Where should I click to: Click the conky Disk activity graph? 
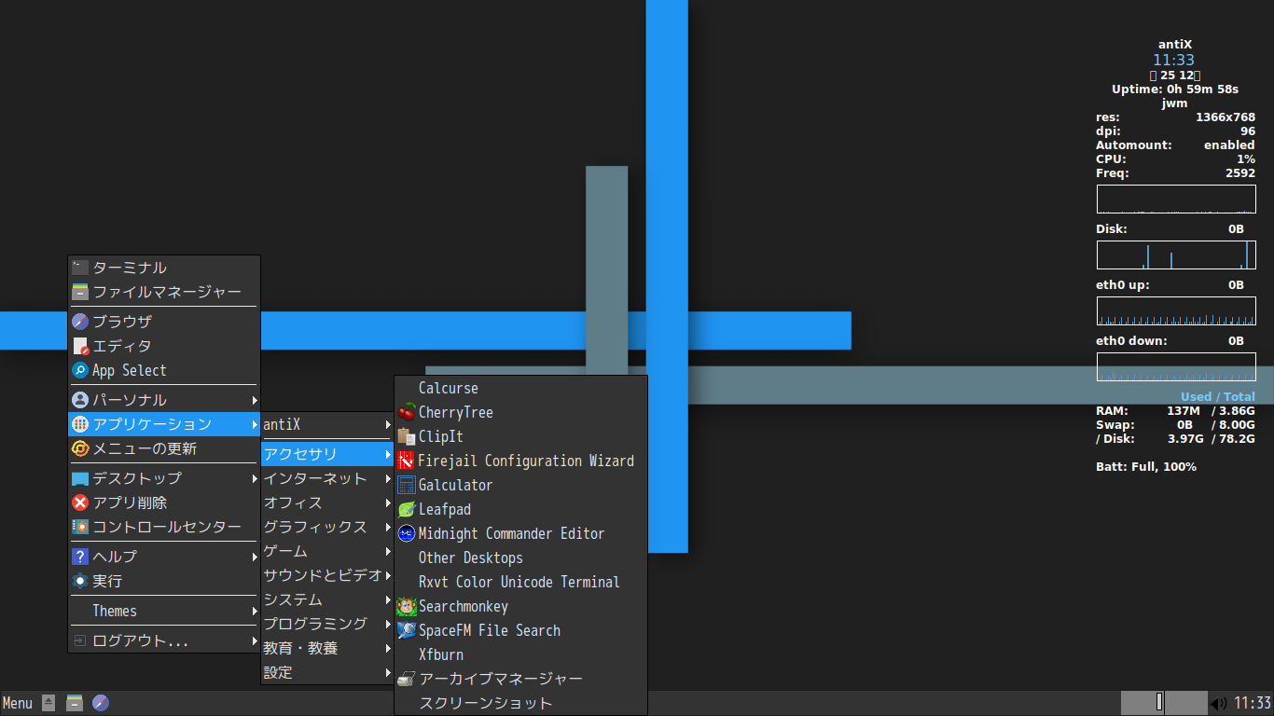click(1176, 255)
